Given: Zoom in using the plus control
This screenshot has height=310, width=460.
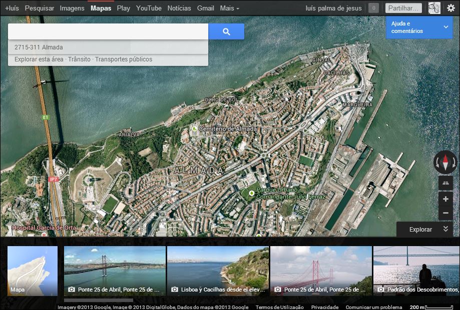Looking at the screenshot, I should pyautogui.click(x=445, y=199).
